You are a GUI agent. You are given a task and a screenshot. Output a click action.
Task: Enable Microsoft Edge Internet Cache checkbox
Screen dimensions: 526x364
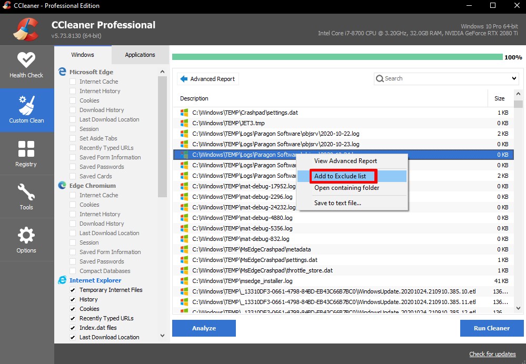73,82
